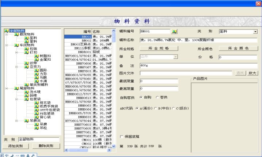Viewport: 262px width, 157px height.
Task: Choose ABC code B(中价)
Action: (x=155, y=108)
